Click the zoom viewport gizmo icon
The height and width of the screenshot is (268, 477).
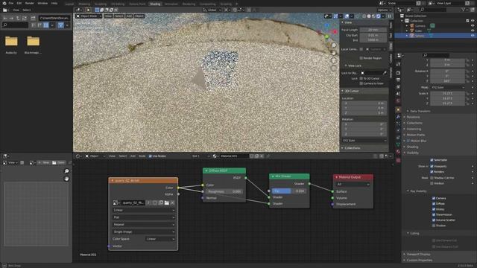click(334, 45)
